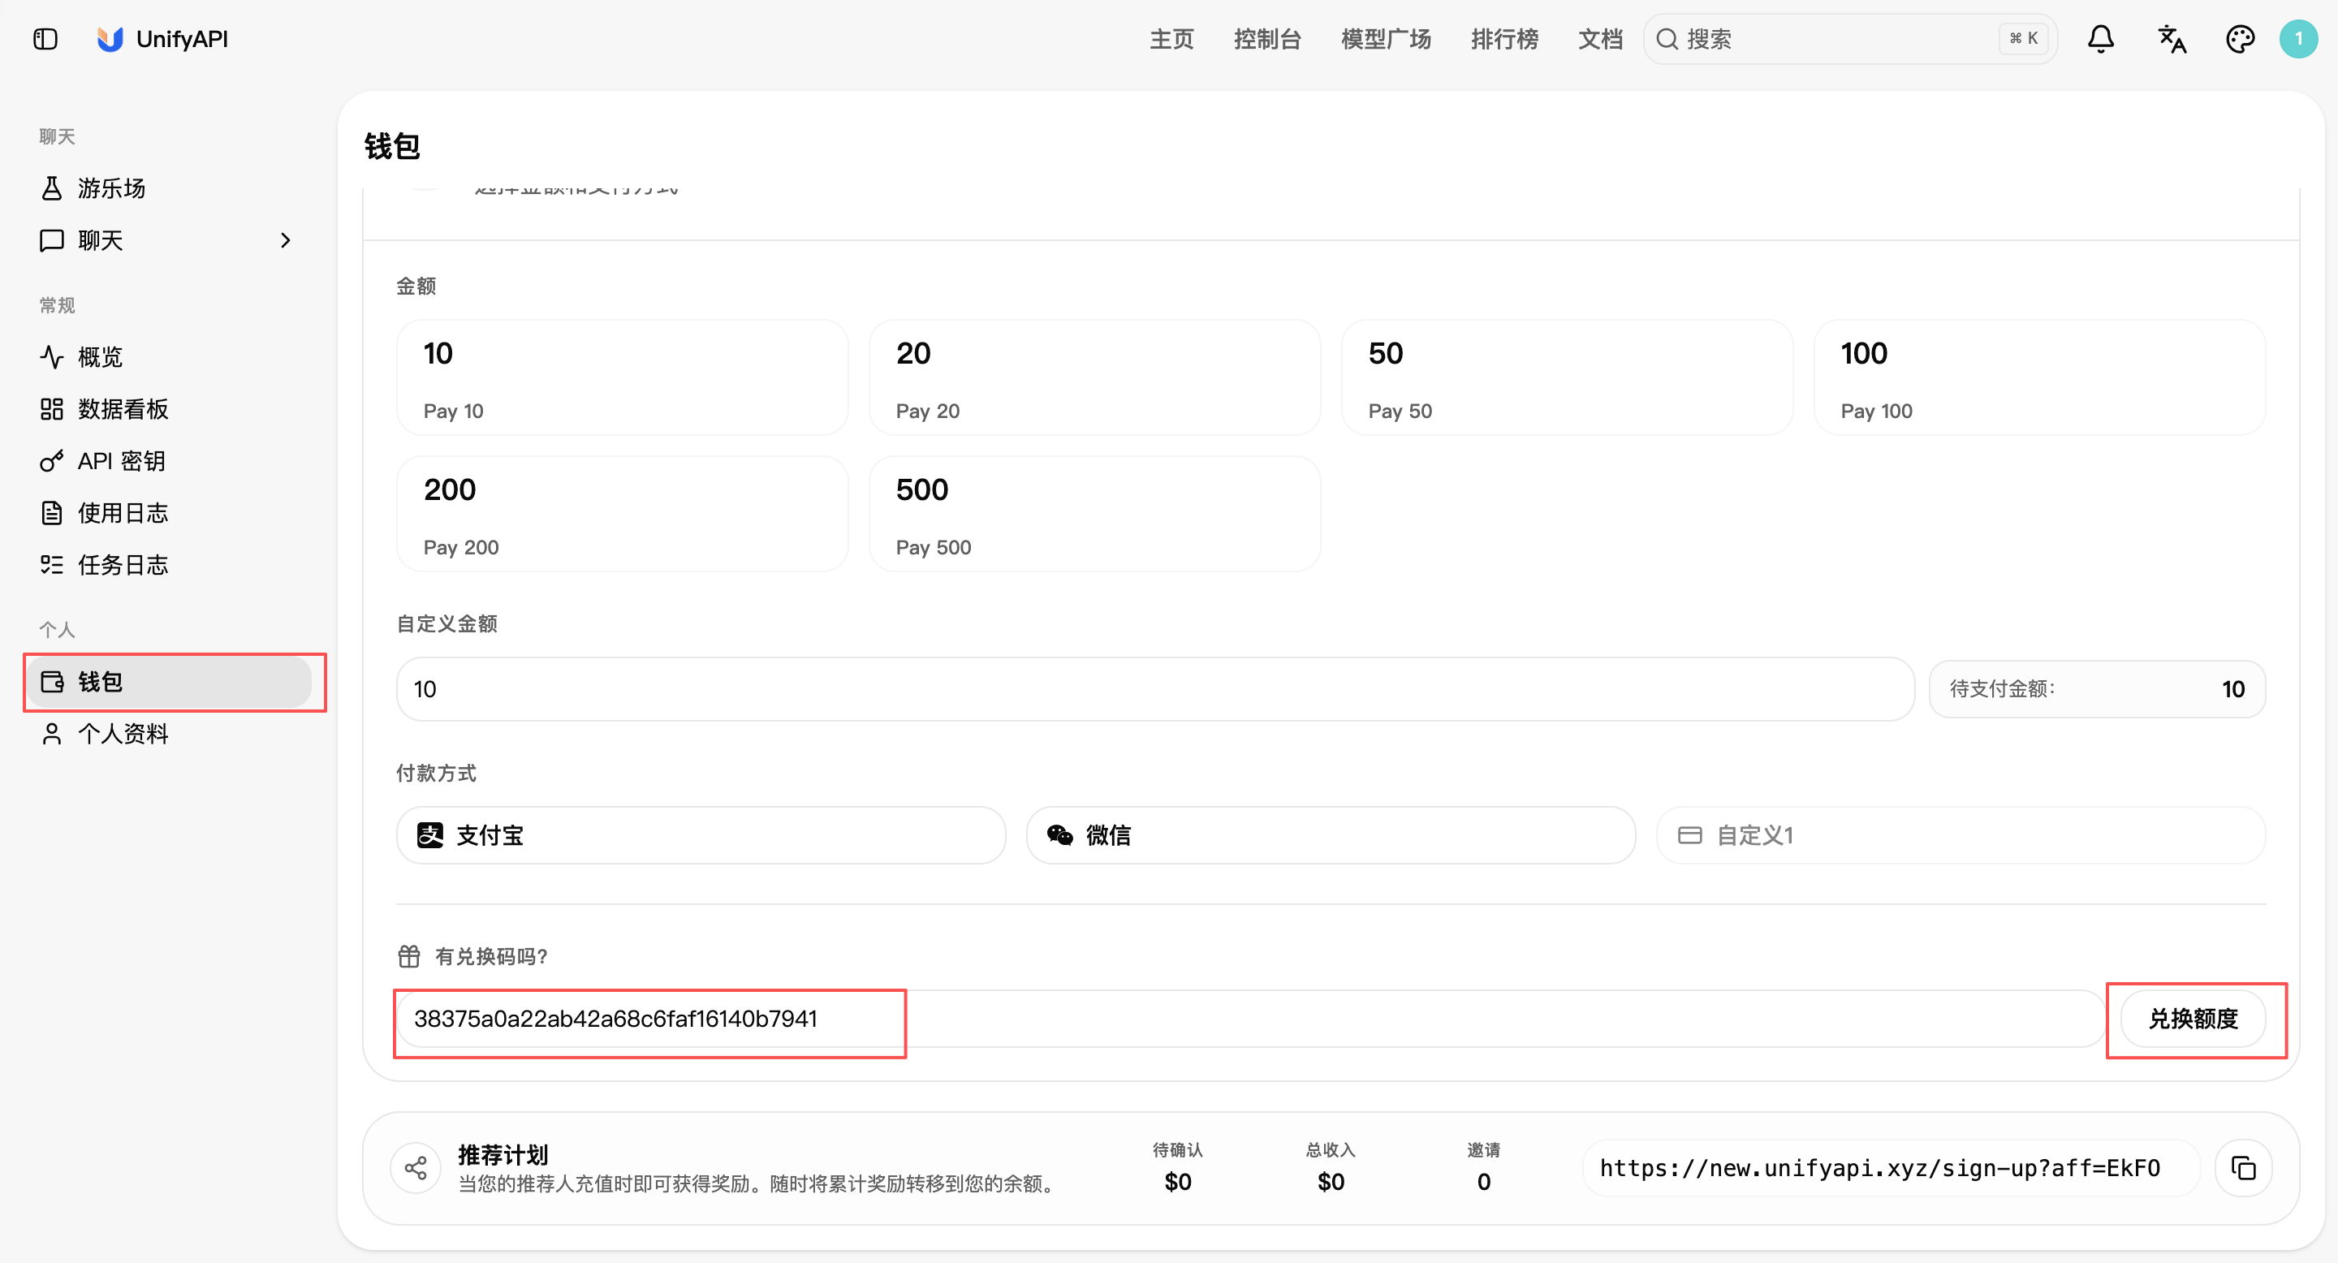Image resolution: width=2338 pixels, height=1263 pixels.
Task: Expand the 聊天 sidebar chevron
Action: point(285,240)
